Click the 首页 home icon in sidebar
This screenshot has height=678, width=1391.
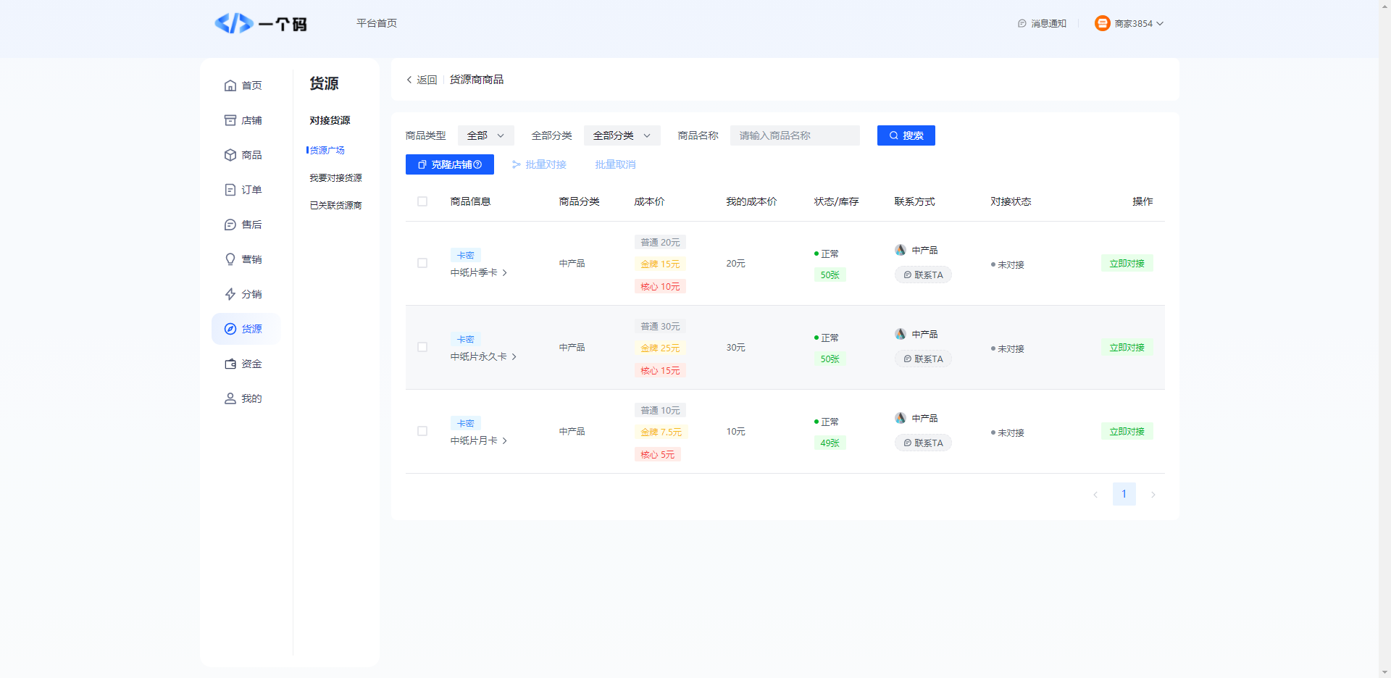pyautogui.click(x=230, y=85)
